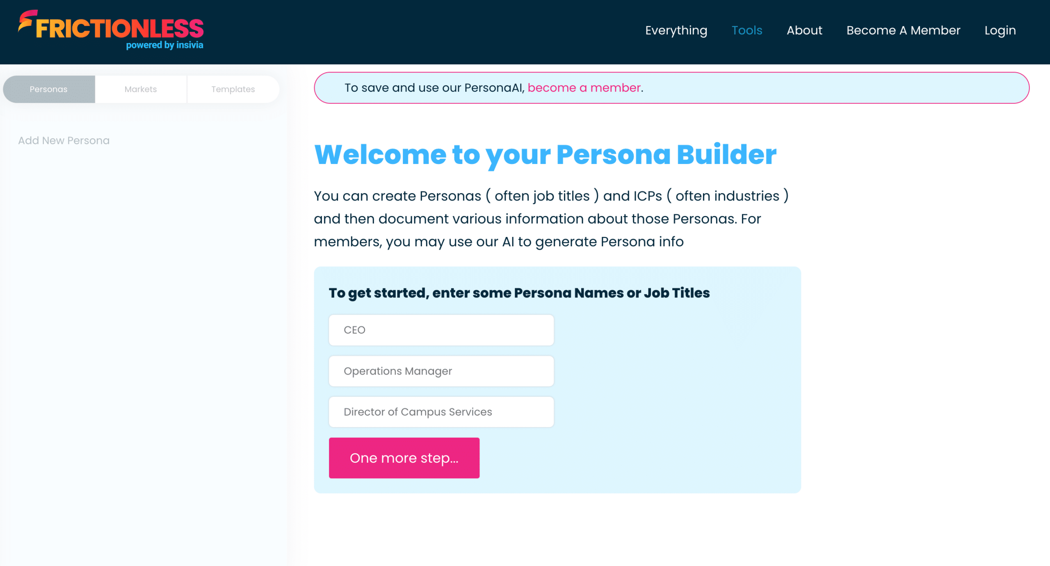Image resolution: width=1050 pixels, height=566 pixels.
Task: Click the Personas tab icon
Action: [x=49, y=89]
